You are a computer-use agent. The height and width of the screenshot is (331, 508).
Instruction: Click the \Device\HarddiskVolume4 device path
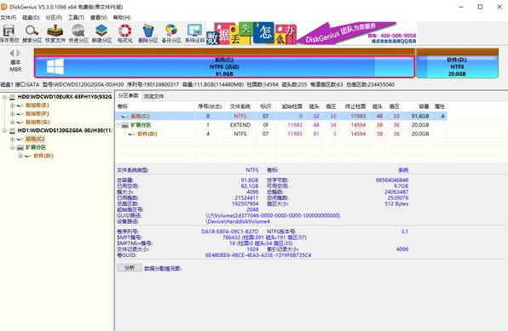238,221
